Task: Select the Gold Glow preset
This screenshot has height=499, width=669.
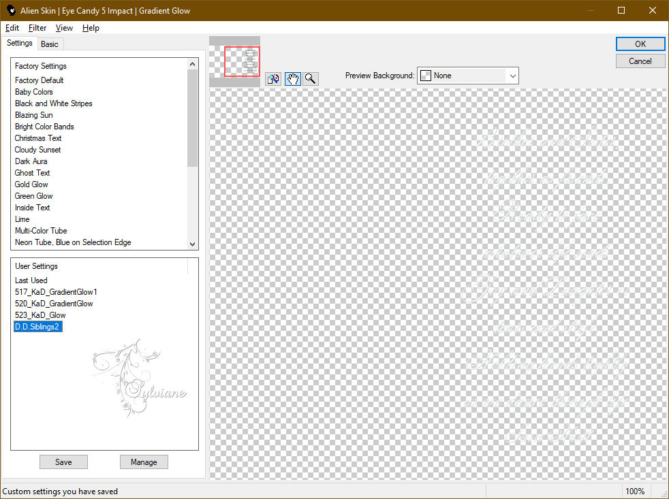Action: coord(31,184)
